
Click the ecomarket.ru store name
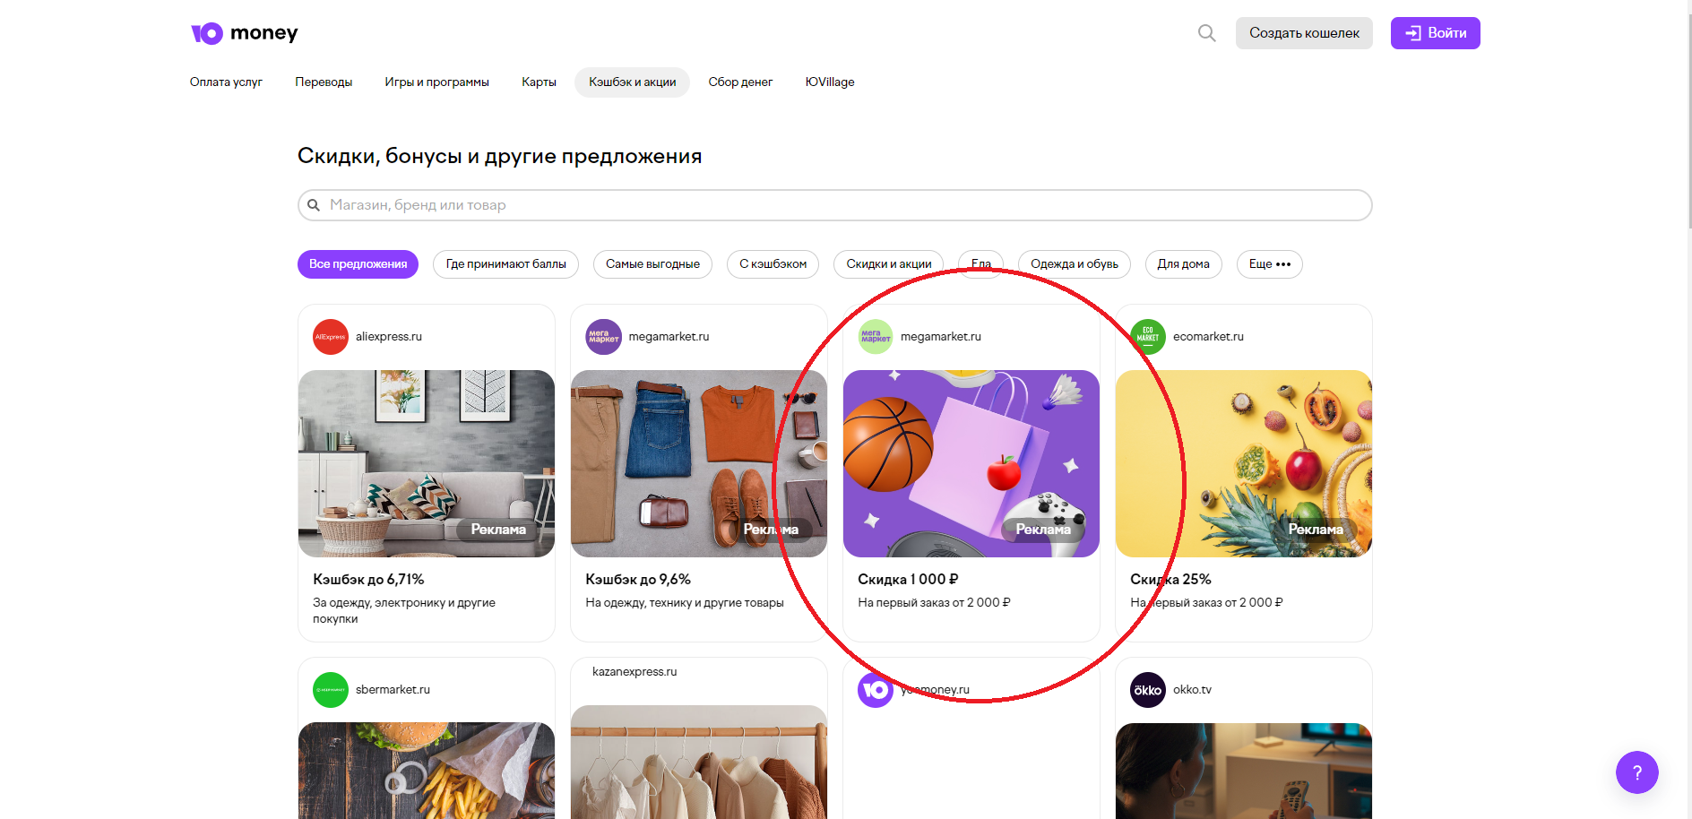1208,337
